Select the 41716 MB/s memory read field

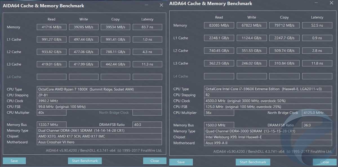[52, 27]
